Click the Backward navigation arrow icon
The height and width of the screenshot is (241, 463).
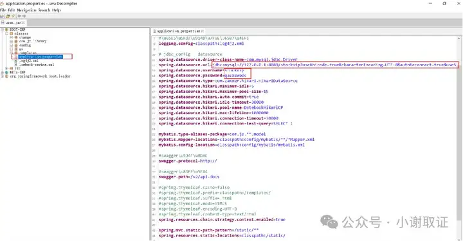click(19, 16)
